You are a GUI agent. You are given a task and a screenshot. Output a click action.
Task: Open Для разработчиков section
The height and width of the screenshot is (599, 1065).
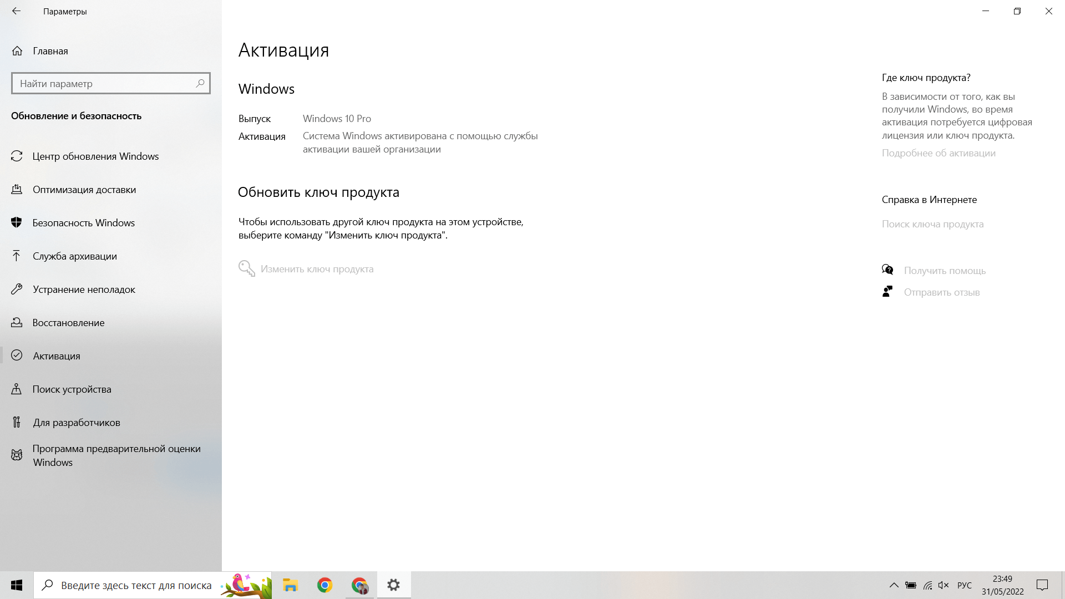point(77,423)
